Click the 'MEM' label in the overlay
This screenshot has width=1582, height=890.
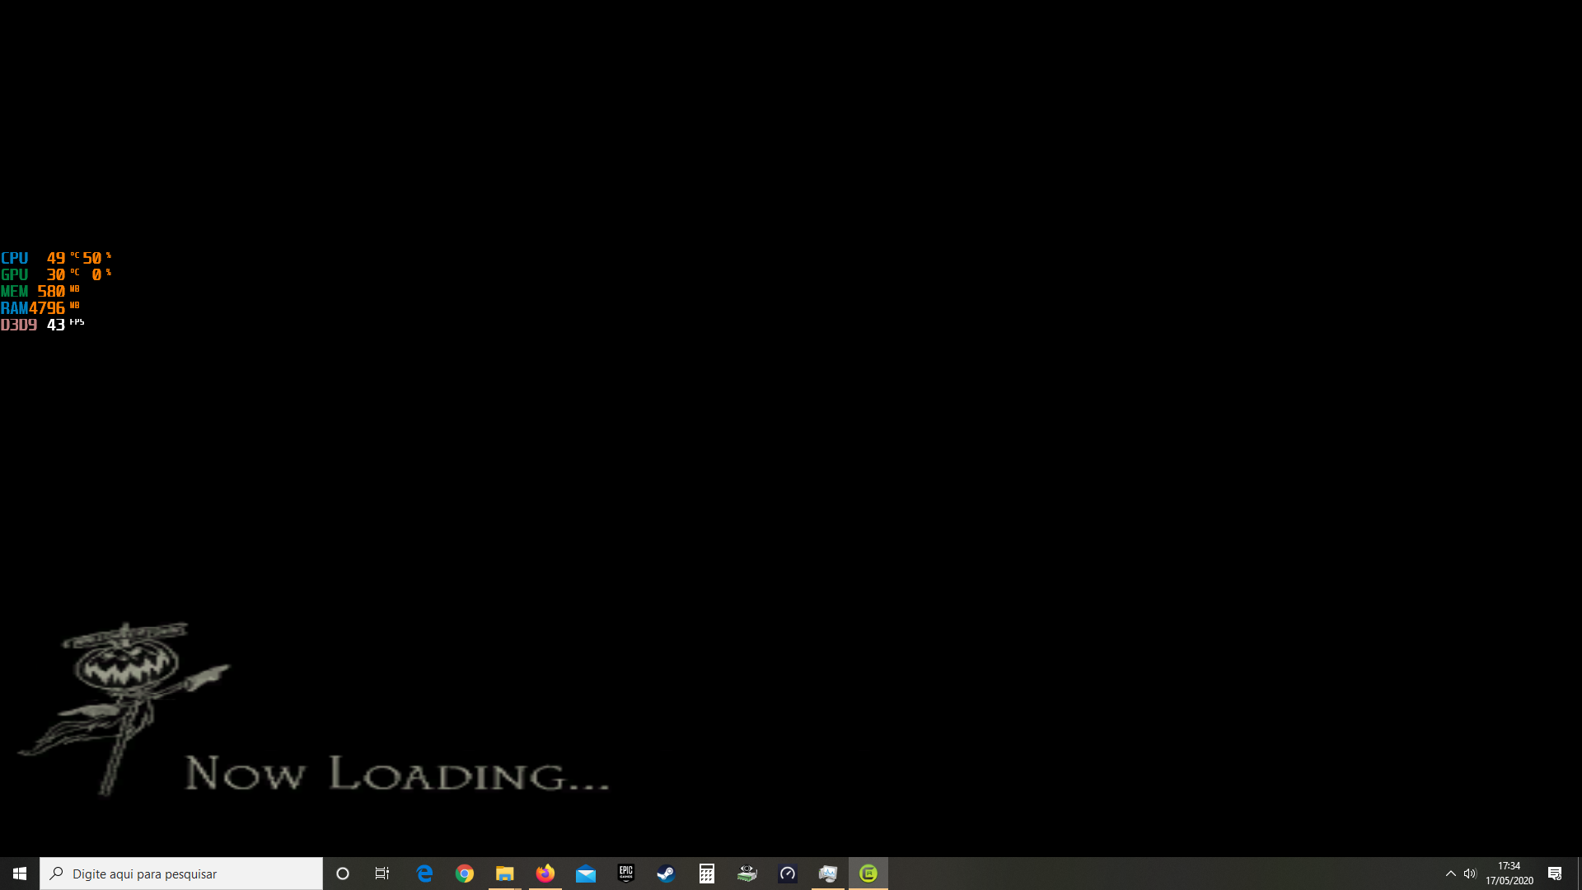(x=15, y=291)
